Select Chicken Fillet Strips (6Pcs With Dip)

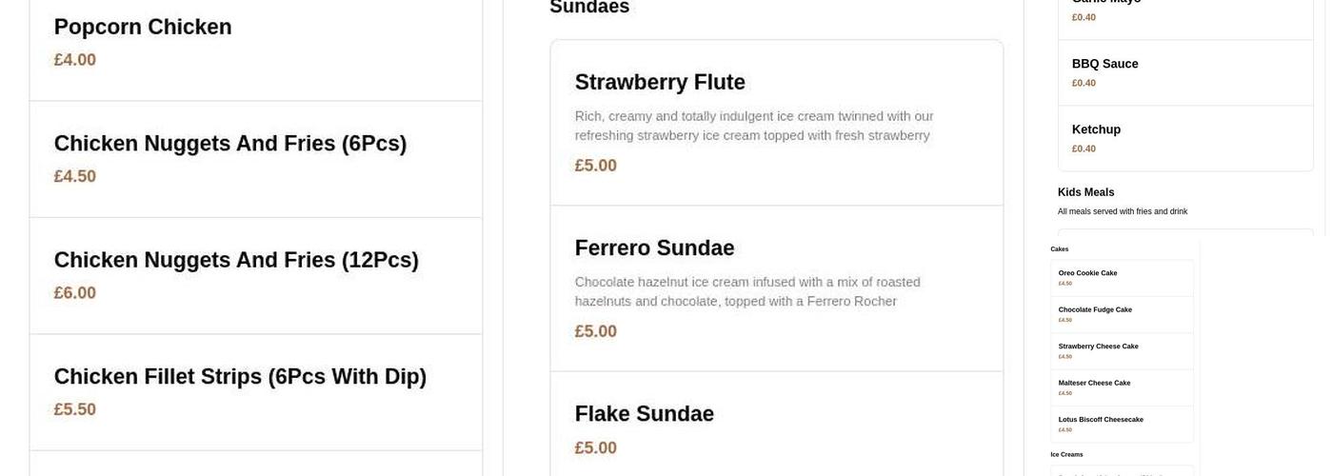[x=240, y=377]
